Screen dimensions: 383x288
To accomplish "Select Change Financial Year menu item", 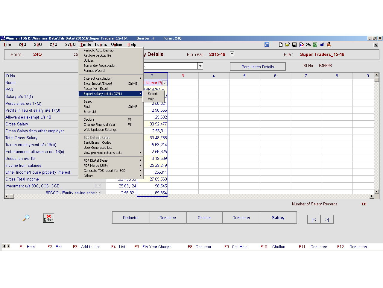I will (99, 125).
